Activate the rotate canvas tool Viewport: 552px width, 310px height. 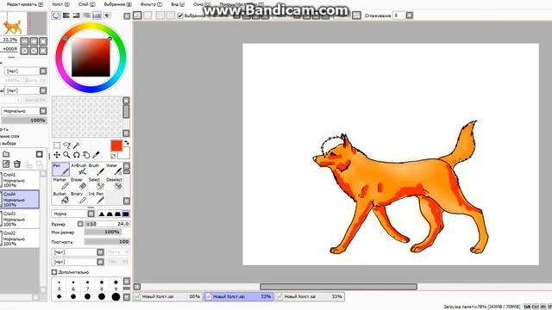coord(77,155)
